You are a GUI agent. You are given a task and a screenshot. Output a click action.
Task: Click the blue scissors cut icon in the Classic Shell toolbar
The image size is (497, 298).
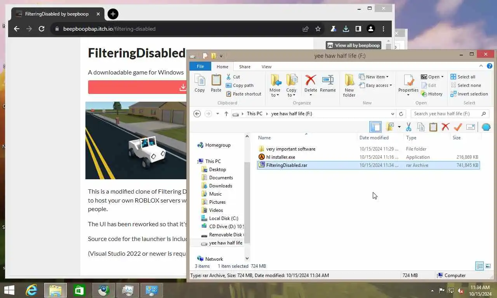click(408, 126)
